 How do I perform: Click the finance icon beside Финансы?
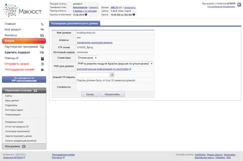(42, 35)
